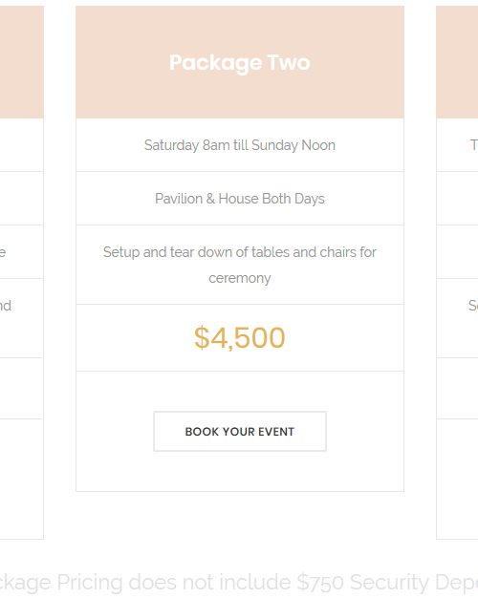Click the ampersand in Pavilion & House
This screenshot has width=478, height=599.
(210, 199)
